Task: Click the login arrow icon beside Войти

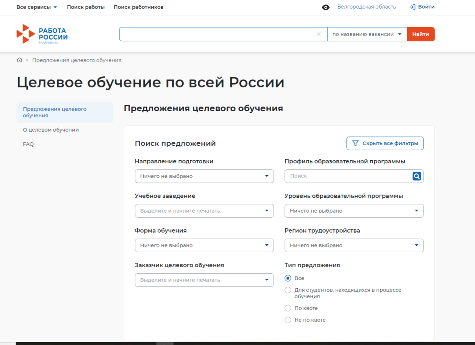Action: point(412,7)
